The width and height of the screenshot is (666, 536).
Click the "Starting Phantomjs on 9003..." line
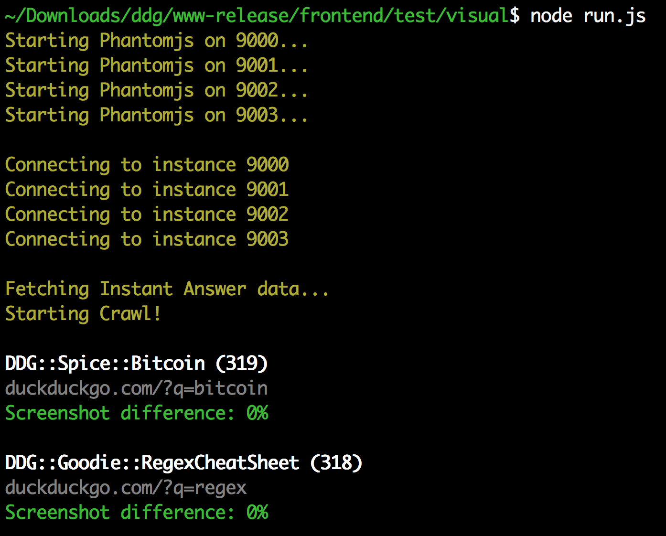[157, 116]
